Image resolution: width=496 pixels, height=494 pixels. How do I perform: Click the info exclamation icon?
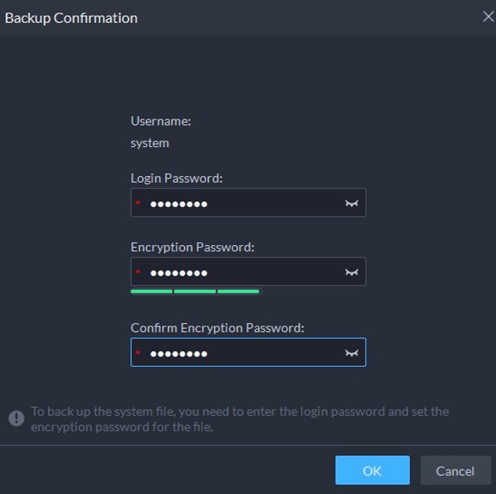coord(17,418)
